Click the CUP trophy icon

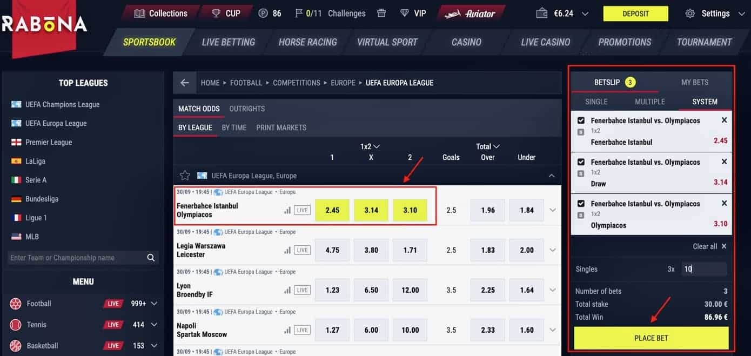click(x=216, y=13)
